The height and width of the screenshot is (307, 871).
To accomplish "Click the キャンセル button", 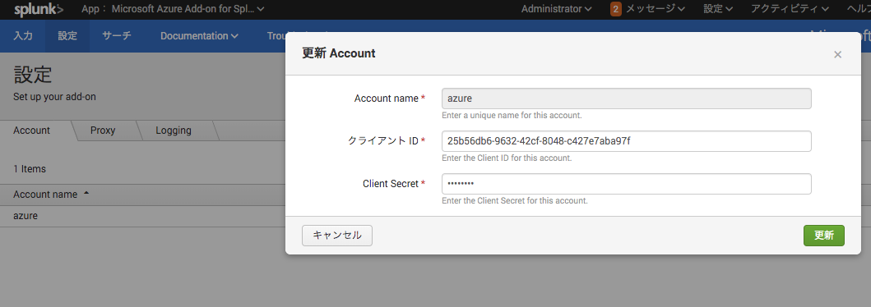I will click(337, 236).
